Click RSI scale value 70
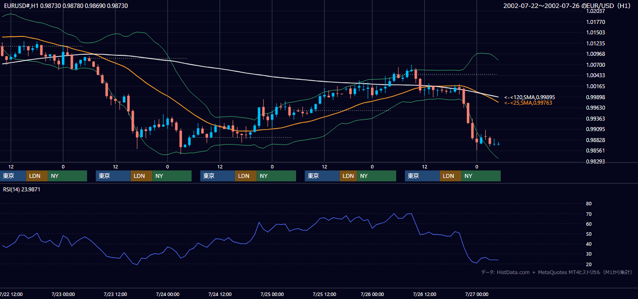The image size is (638, 299). click(x=589, y=214)
